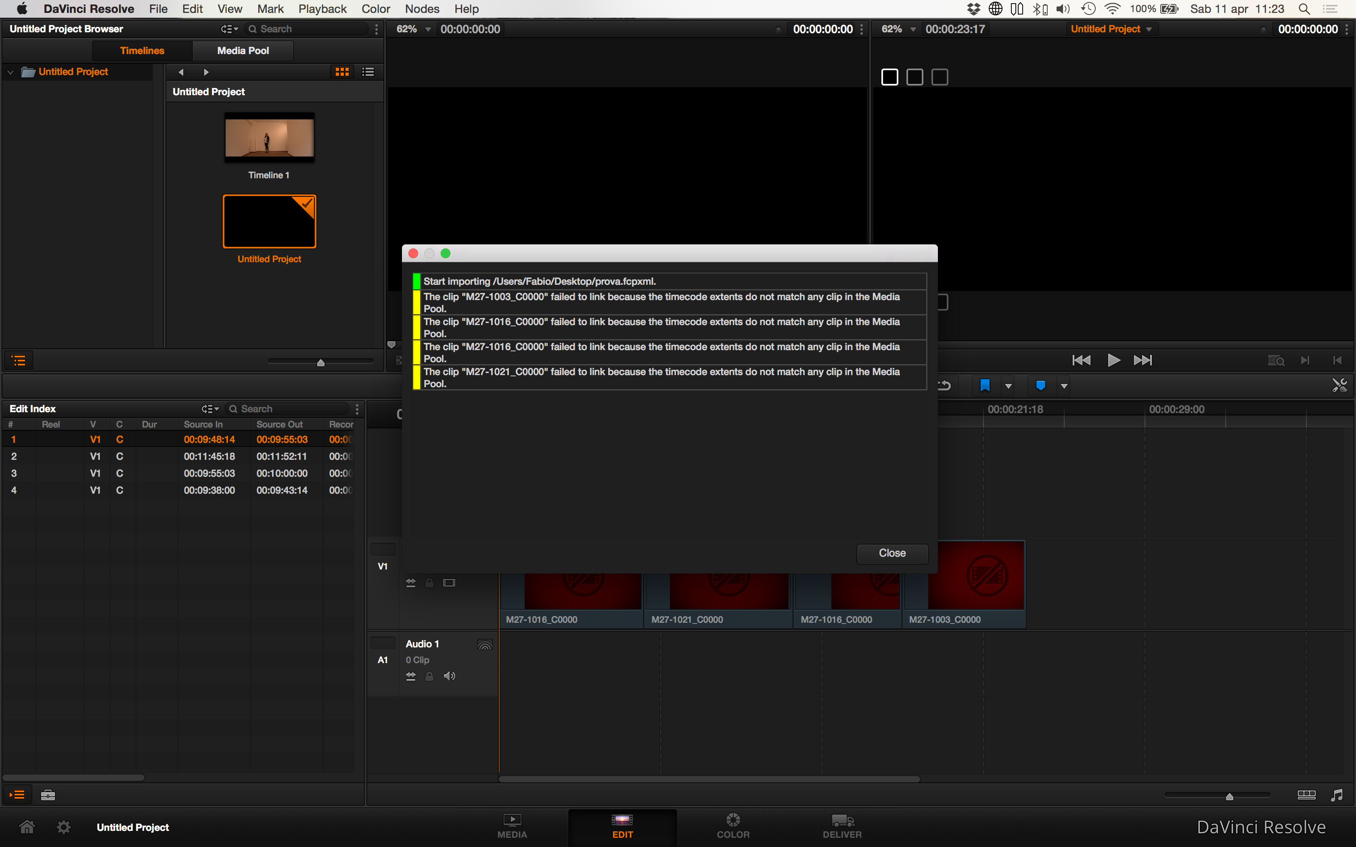The image size is (1356, 847).
Task: Toggle the Edit Index panel button at bottom-left
Action: 17,794
